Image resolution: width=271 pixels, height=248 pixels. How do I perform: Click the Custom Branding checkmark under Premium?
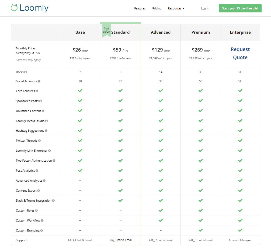(x=201, y=230)
